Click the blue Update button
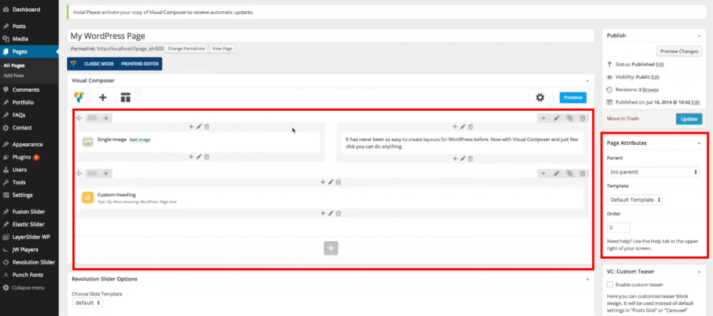Image resolution: width=713 pixels, height=316 pixels. 688,119
